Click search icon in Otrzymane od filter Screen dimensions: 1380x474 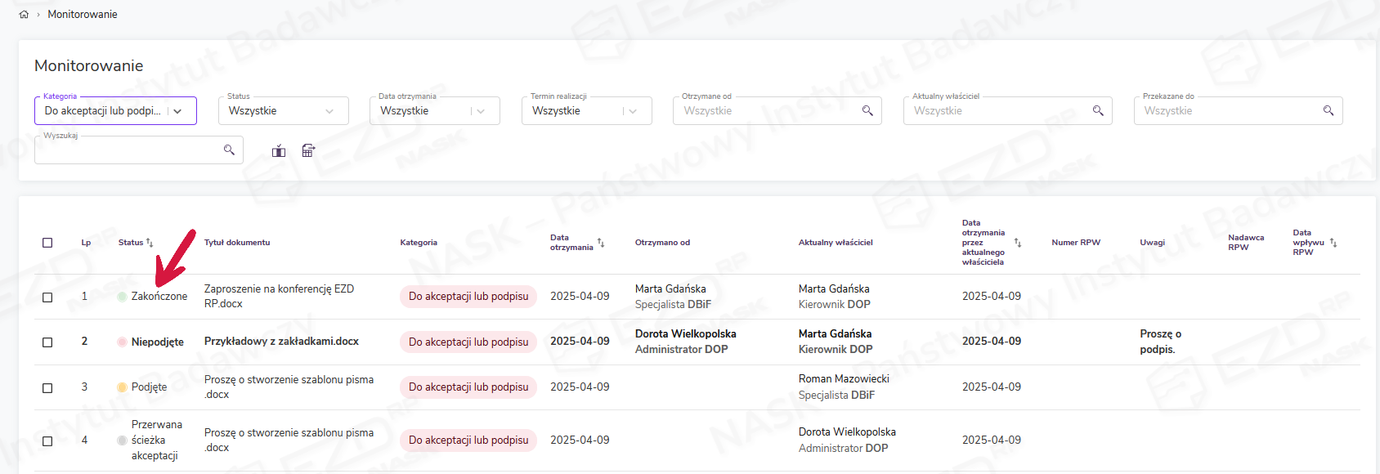click(867, 110)
